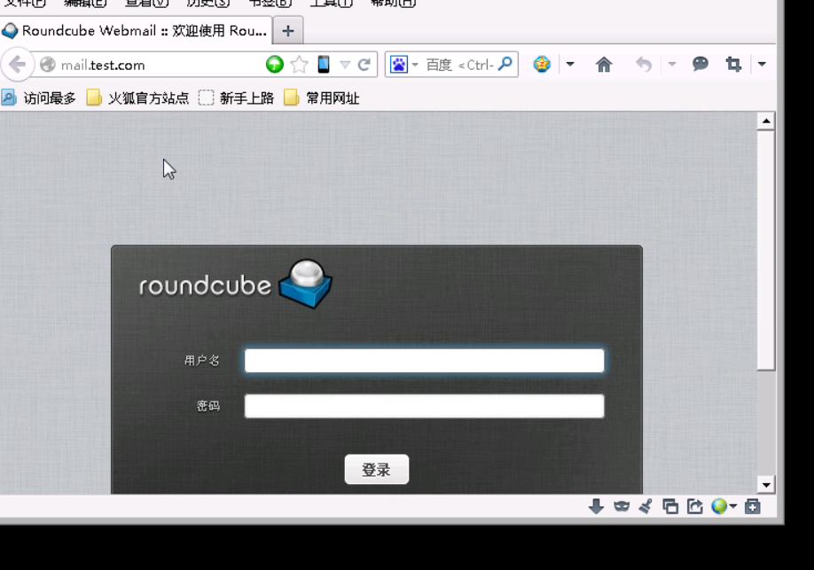Click the 密码 password input field

[x=424, y=406]
